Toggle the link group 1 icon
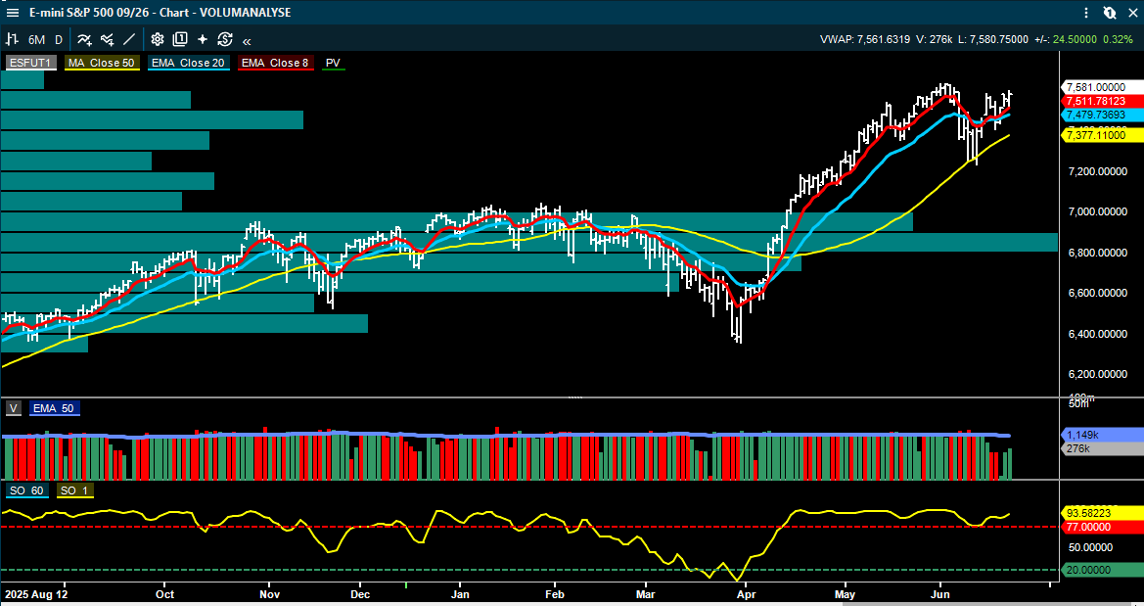The width and height of the screenshot is (1144, 606). pyautogui.click(x=1109, y=13)
